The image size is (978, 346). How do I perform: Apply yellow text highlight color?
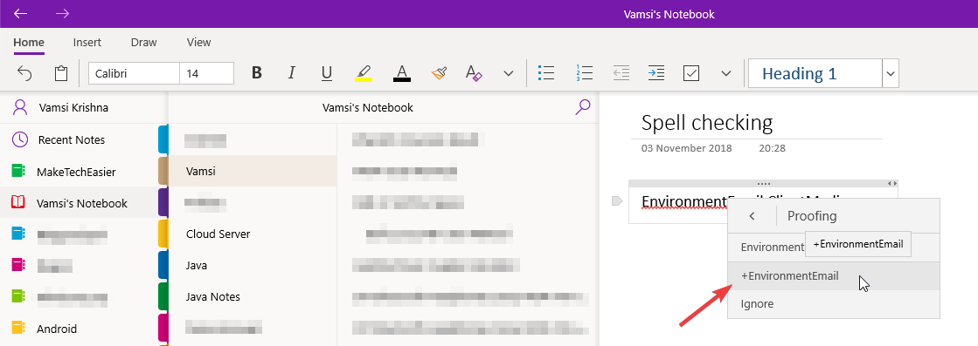click(x=364, y=73)
